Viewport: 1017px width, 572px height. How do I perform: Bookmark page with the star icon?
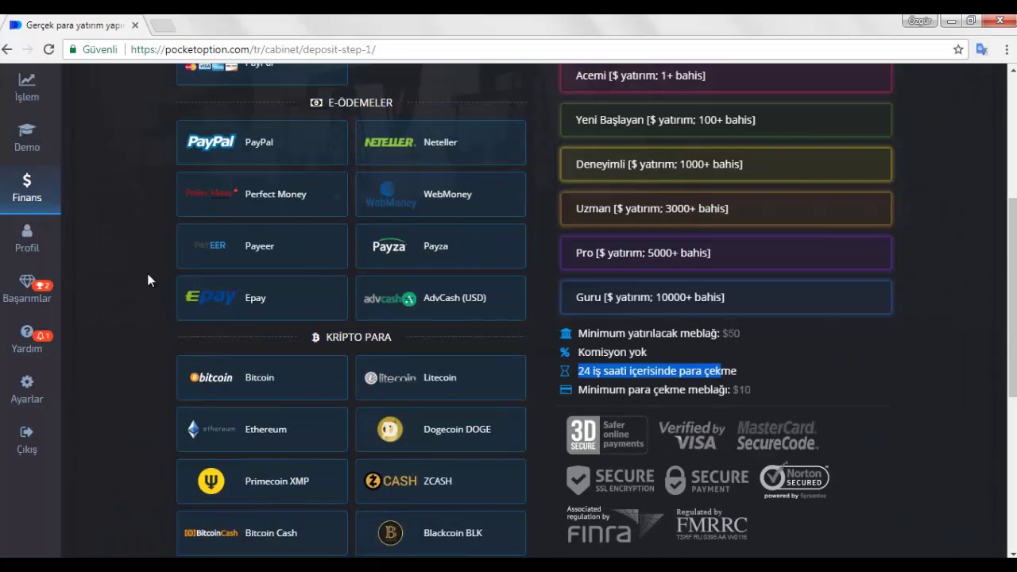(958, 49)
